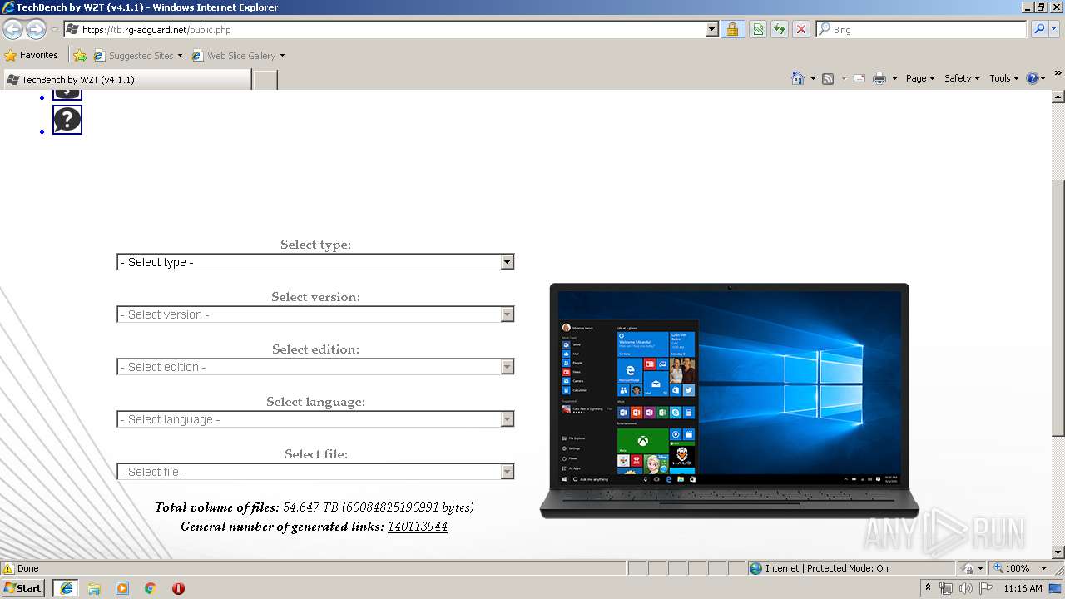Open the Print options dropdown arrow
The width and height of the screenshot is (1065, 599).
point(894,78)
